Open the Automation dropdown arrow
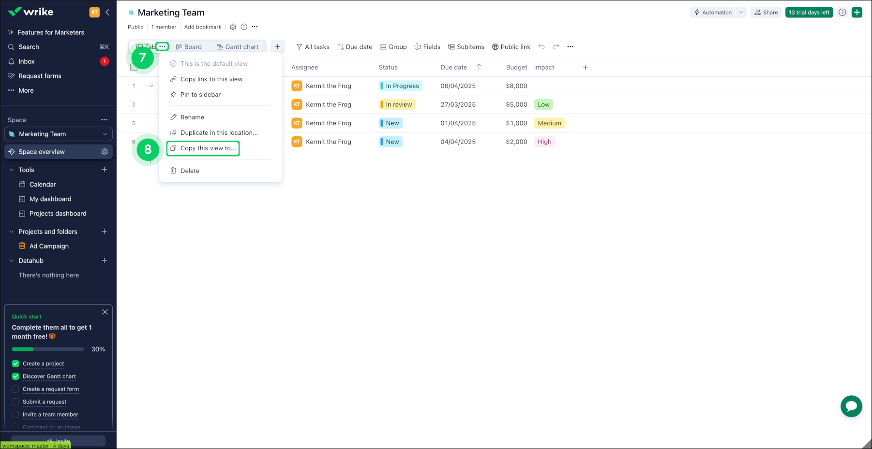The width and height of the screenshot is (872, 449). click(741, 13)
